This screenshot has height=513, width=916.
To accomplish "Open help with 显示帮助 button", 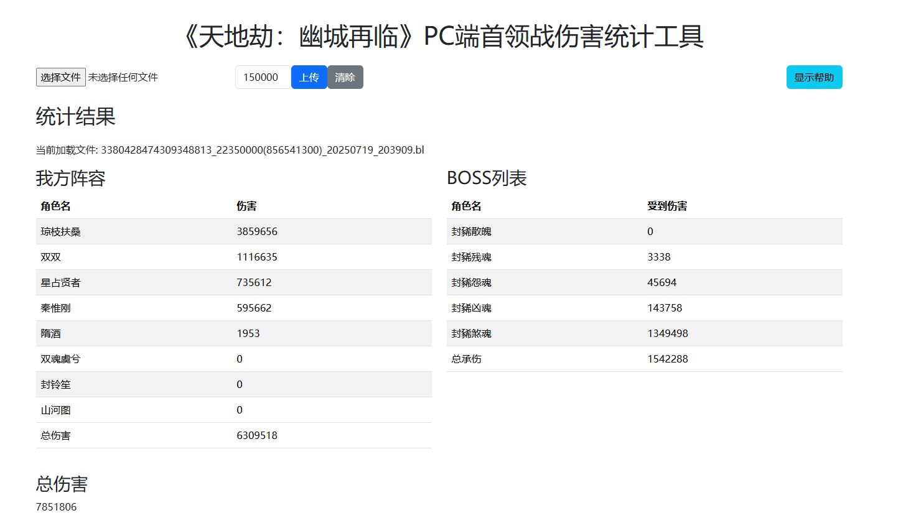I will point(814,77).
